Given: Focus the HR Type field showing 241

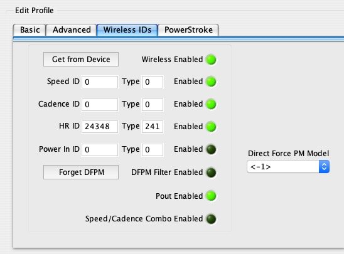Looking at the screenshot, I should [153, 127].
